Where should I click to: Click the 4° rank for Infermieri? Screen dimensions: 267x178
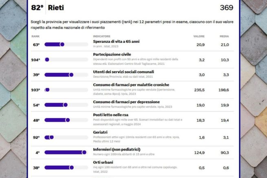pyautogui.click(x=37, y=152)
